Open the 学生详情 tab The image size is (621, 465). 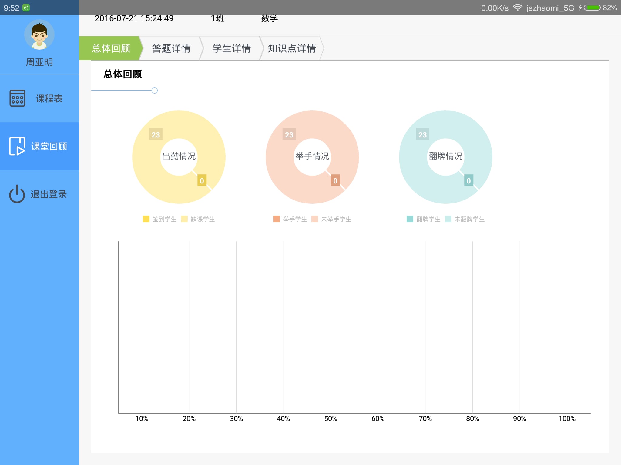tap(232, 48)
